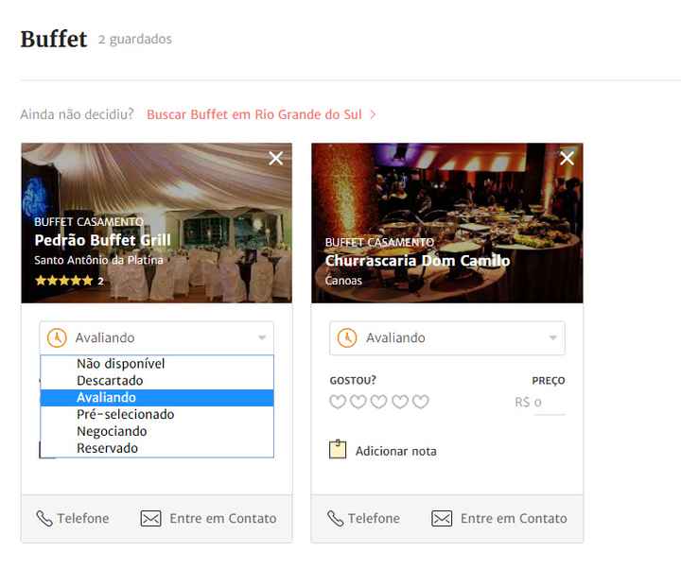This screenshot has height=569, width=681.
Task: Click envelope icon on Pedrão Buffet card
Action: (x=150, y=518)
